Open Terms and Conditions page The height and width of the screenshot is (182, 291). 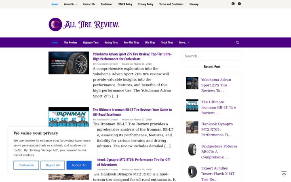tap(171, 4)
